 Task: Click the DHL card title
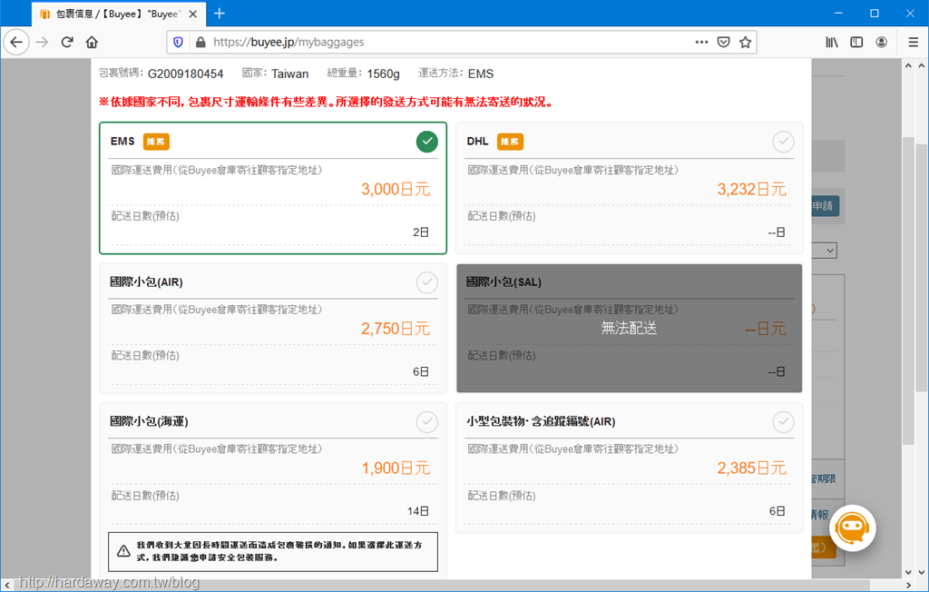tap(477, 141)
